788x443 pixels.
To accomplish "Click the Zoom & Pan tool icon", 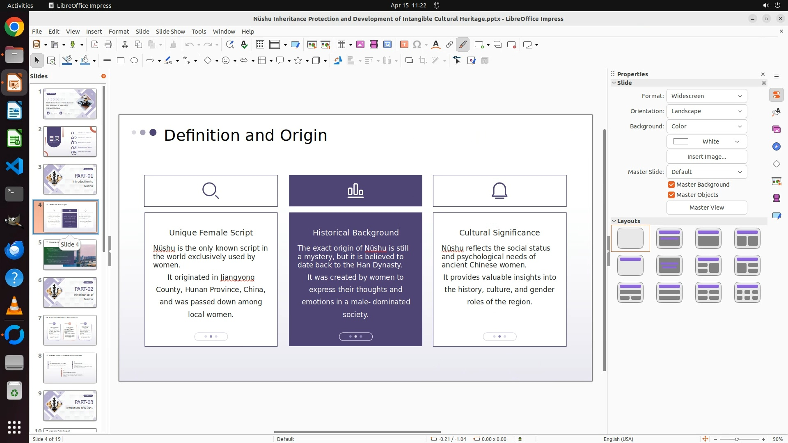I will coord(51,61).
